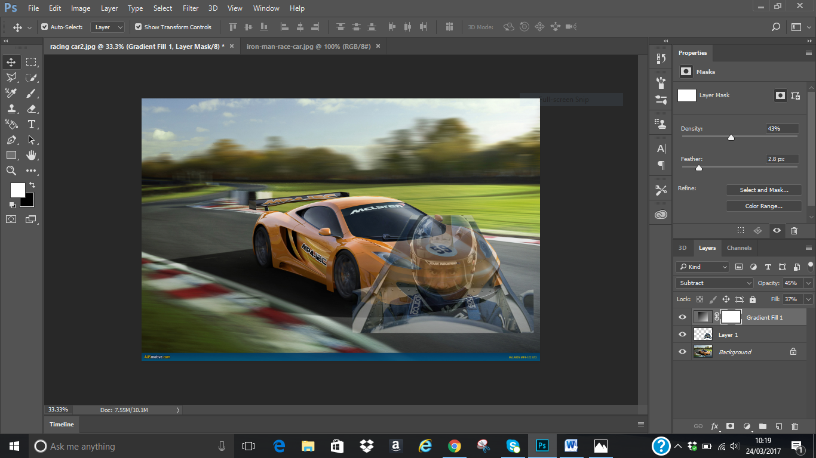The width and height of the screenshot is (816, 458).
Task: Select the Pen tool
Action: pos(11,140)
